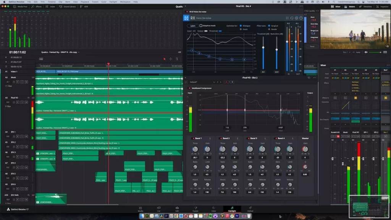
Task: Open the loudness meter options menu
Action: click(x=317, y=11)
